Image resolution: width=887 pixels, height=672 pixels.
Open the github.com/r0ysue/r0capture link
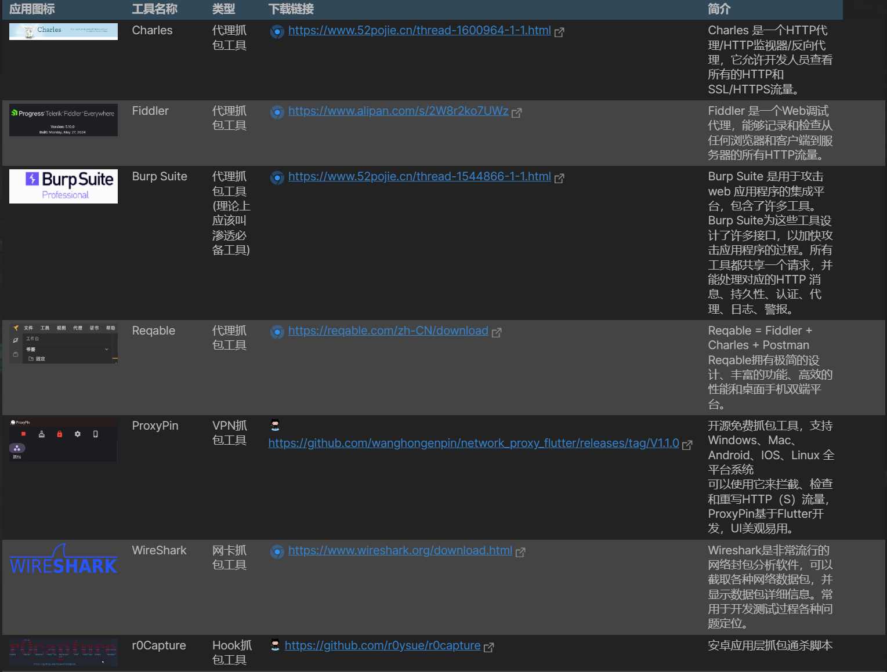pyautogui.click(x=382, y=646)
